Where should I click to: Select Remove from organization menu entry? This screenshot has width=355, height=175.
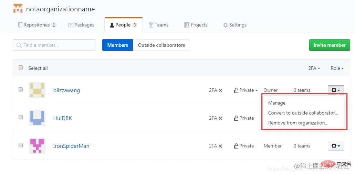pos(298,123)
